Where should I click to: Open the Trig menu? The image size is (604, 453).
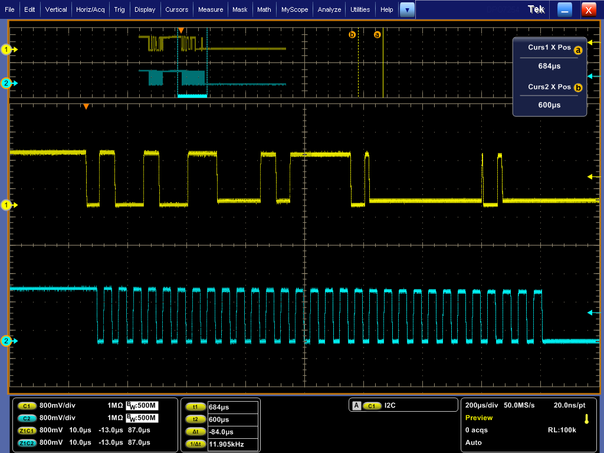tap(120, 9)
